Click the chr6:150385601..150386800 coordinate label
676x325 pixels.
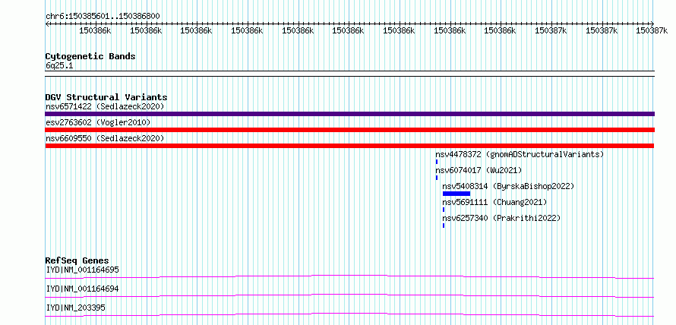[x=103, y=16]
